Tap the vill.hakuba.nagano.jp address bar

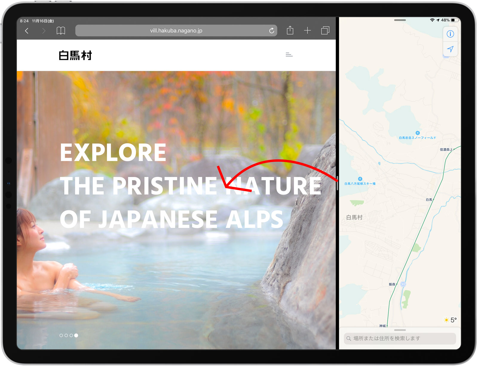point(176,31)
